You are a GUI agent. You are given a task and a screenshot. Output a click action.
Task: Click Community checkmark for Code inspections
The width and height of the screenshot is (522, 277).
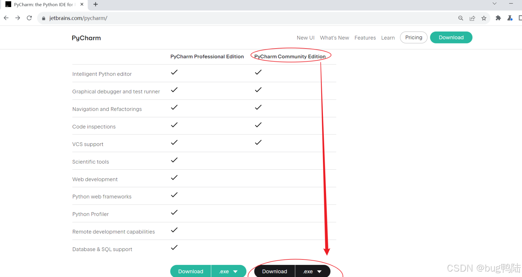pos(258,125)
